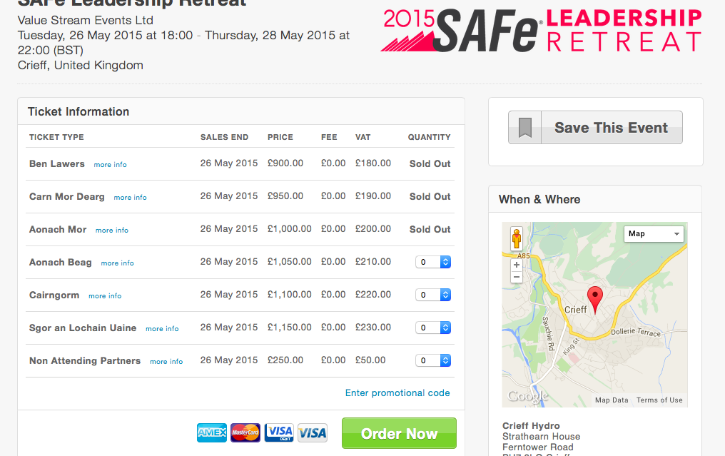Show more info for Cairngorm ticket
This screenshot has height=456, width=725.
[105, 296]
